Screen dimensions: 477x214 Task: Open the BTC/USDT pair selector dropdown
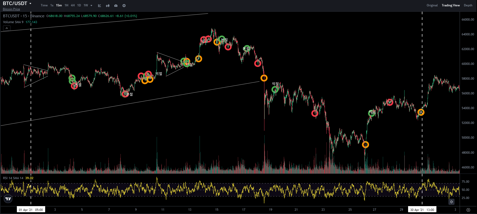(x=17, y=4)
